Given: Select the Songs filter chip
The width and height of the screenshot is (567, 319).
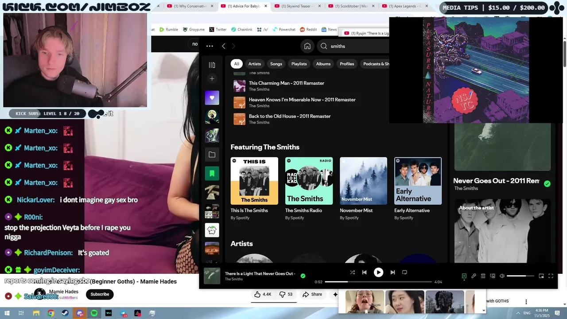Looking at the screenshot, I should pos(276,64).
